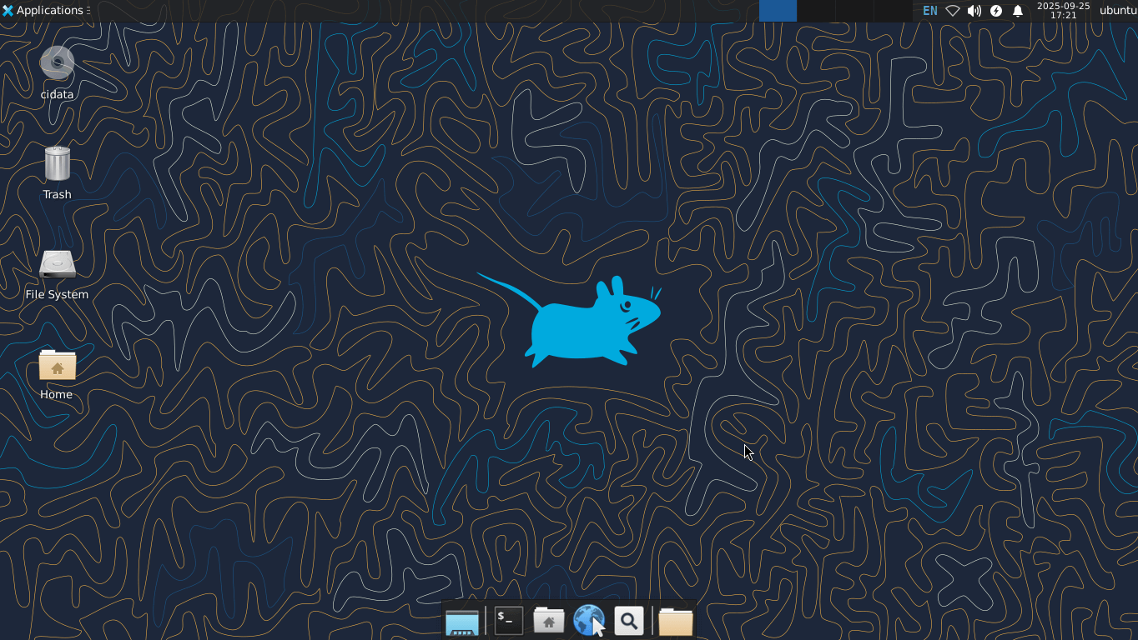Open the power manager lightning icon
This screenshot has height=640, width=1138.
pos(995,10)
